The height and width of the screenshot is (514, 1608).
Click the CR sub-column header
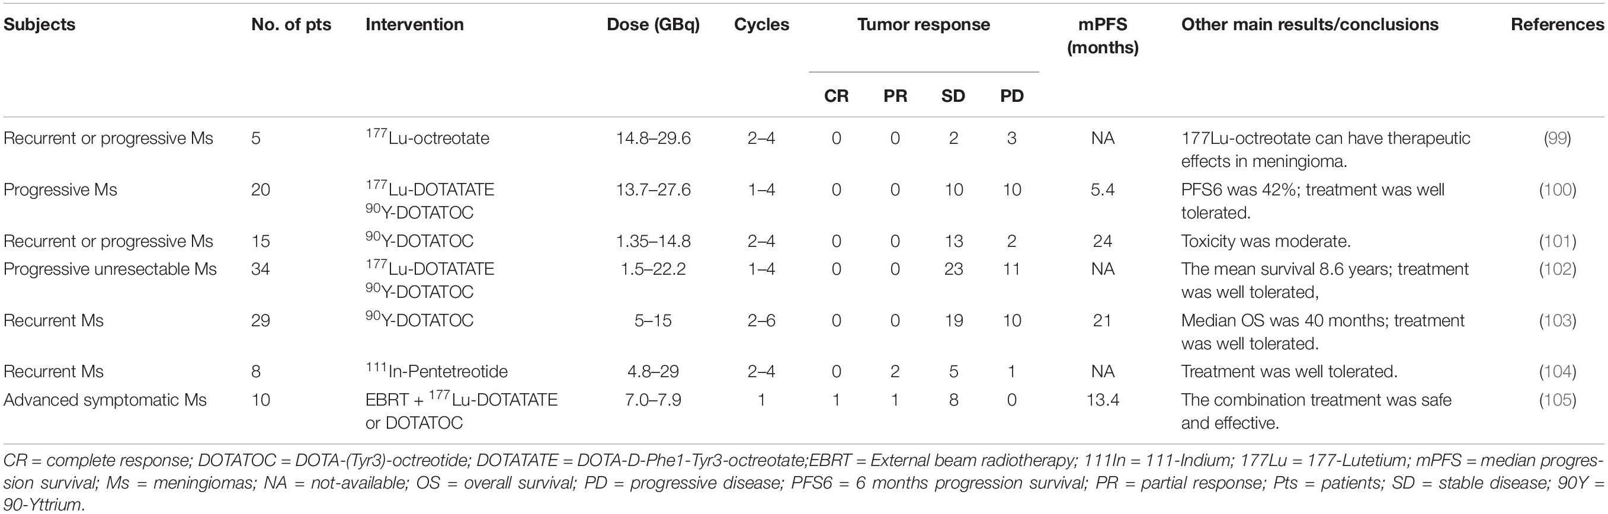(x=836, y=96)
